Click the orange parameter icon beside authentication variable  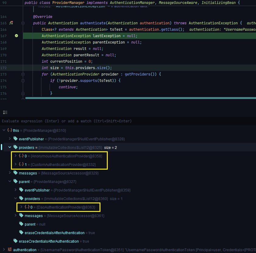[10, 250]
